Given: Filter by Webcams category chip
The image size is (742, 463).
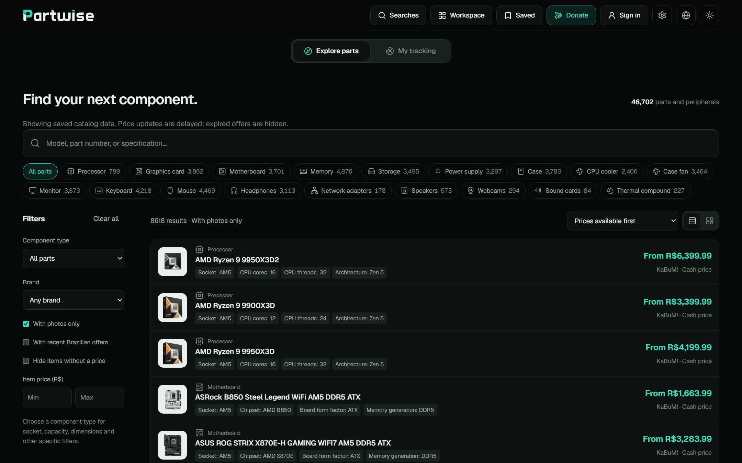Looking at the screenshot, I should point(493,190).
